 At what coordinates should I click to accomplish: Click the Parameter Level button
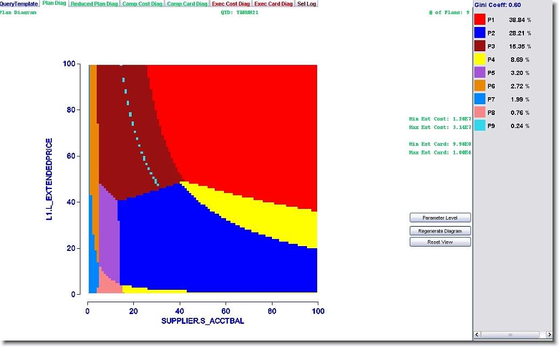[440, 218]
